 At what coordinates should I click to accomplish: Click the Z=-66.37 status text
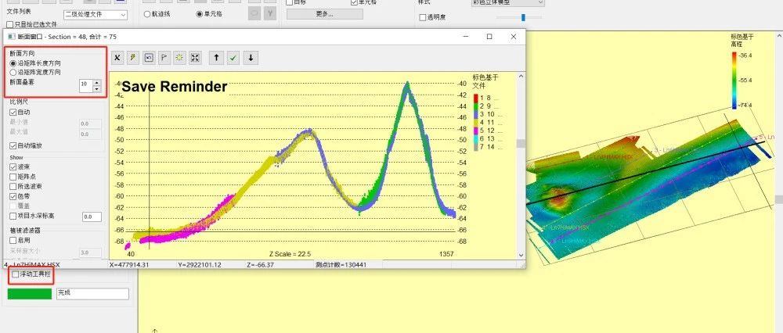[x=260, y=265]
